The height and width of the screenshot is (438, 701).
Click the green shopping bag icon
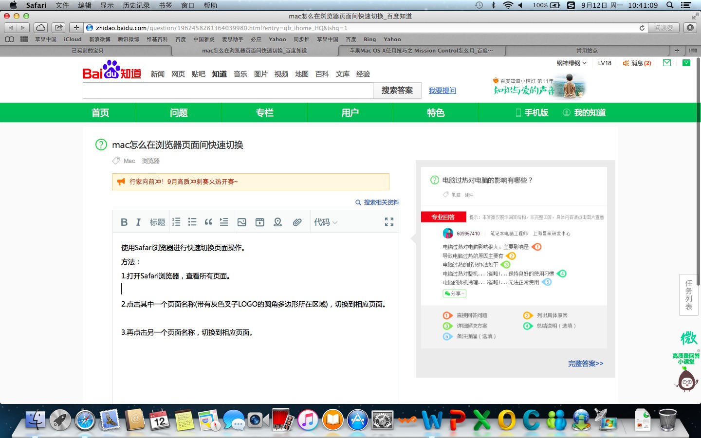point(686,63)
